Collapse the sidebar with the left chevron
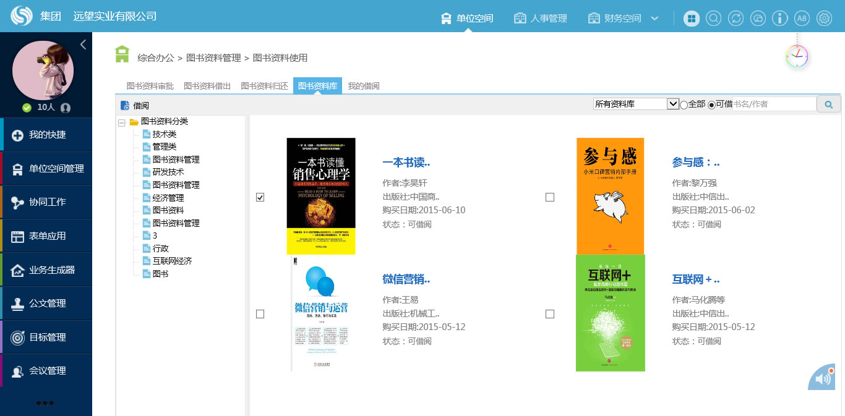This screenshot has width=845, height=416. (83, 45)
